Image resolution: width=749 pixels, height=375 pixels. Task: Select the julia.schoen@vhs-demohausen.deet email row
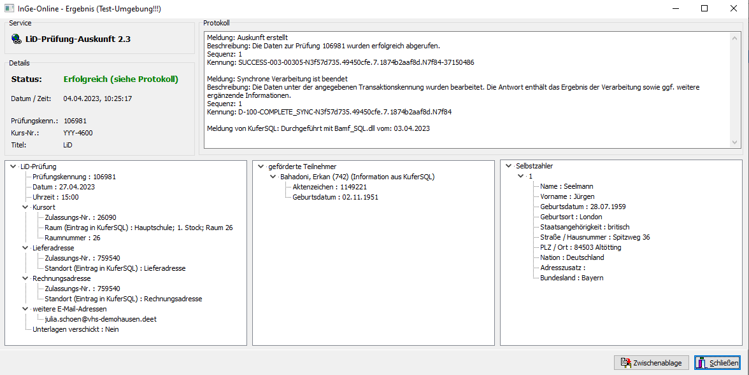click(101, 319)
